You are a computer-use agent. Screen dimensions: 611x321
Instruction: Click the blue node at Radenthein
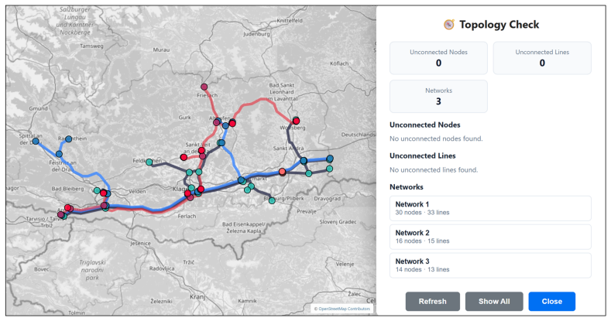[69, 139]
